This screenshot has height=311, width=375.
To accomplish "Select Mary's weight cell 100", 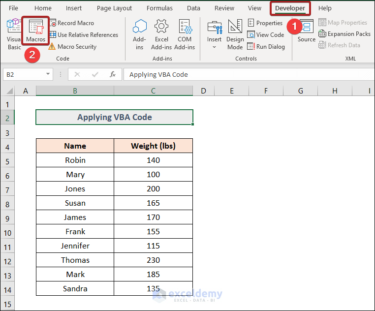I will (x=154, y=174).
